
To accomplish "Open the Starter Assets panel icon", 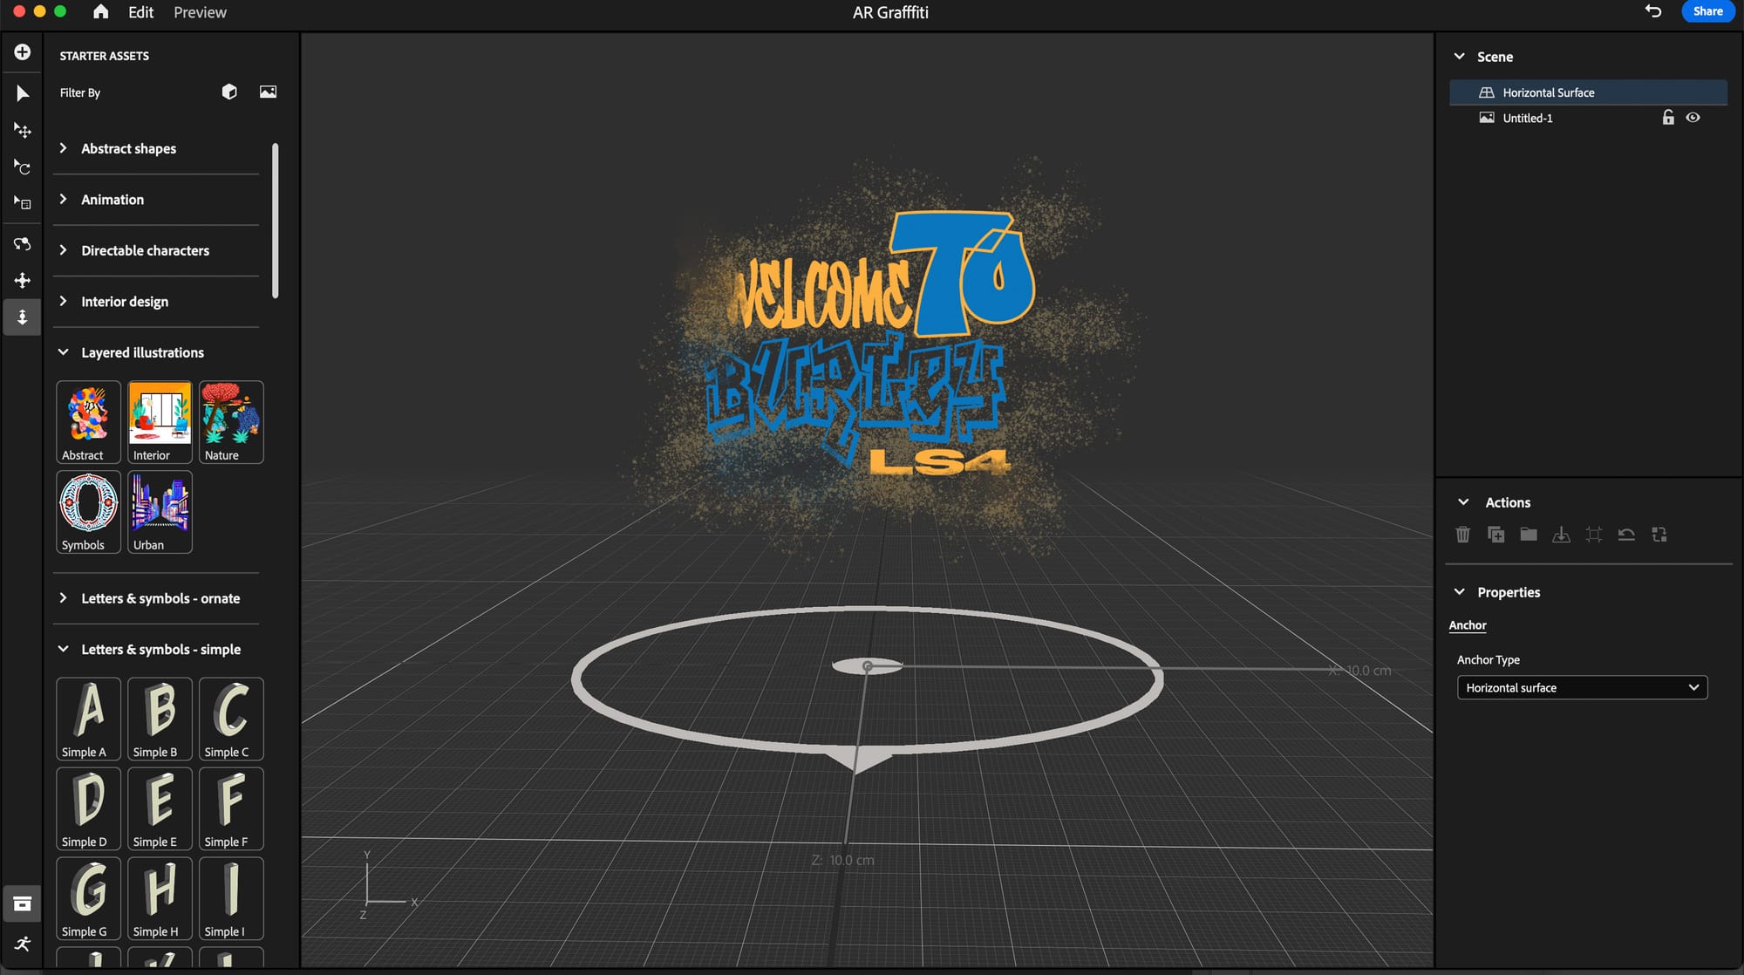I will [23, 904].
